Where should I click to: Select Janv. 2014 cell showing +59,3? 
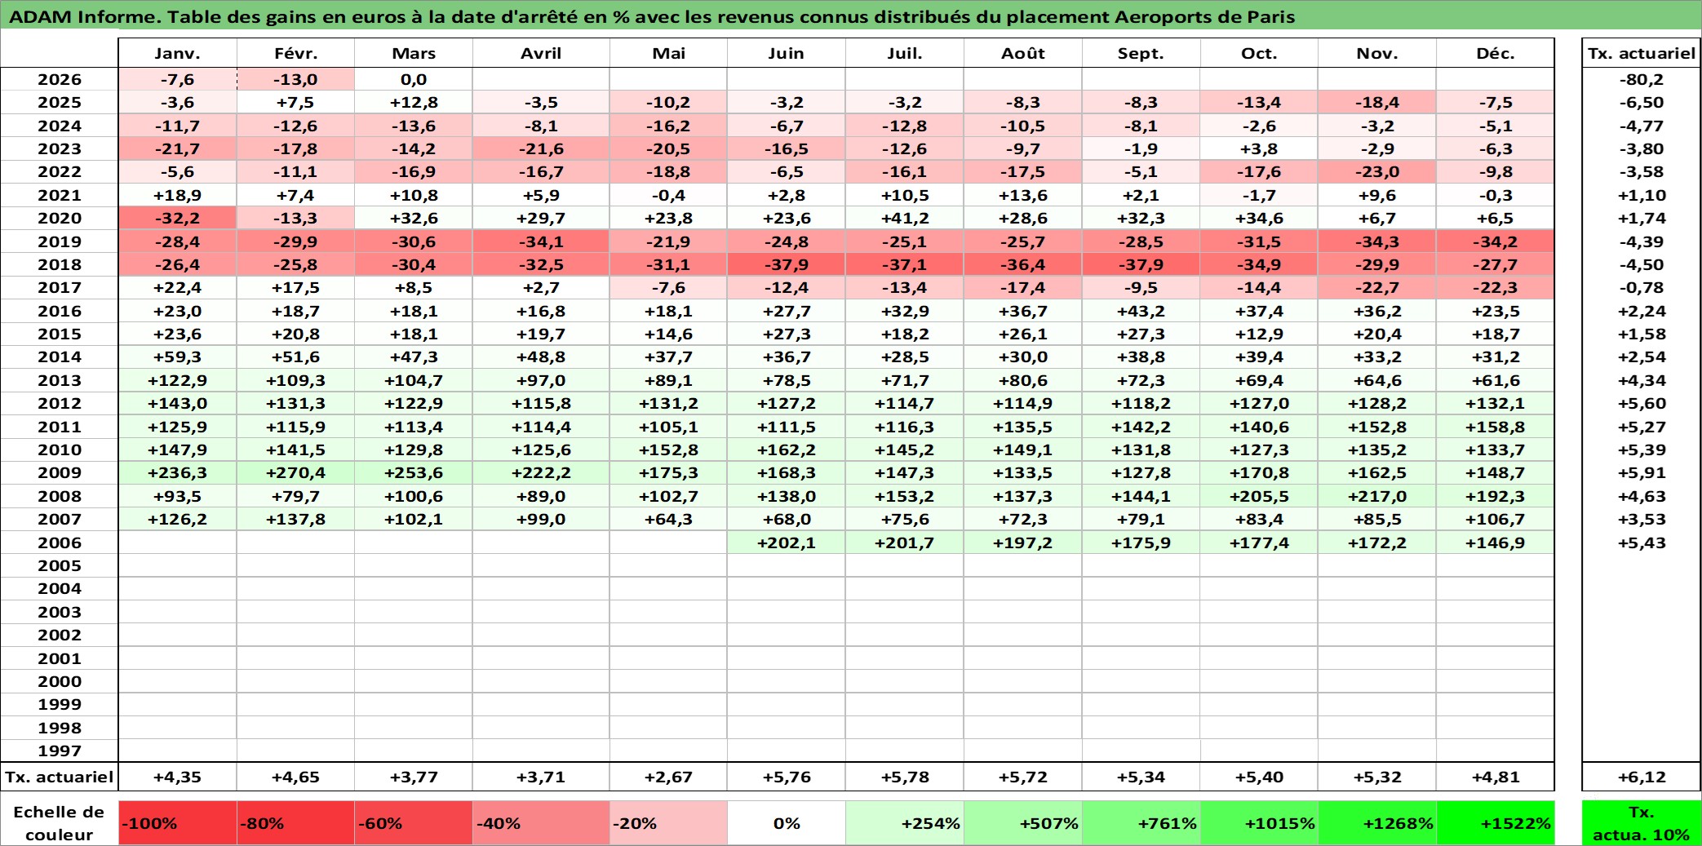click(x=178, y=357)
